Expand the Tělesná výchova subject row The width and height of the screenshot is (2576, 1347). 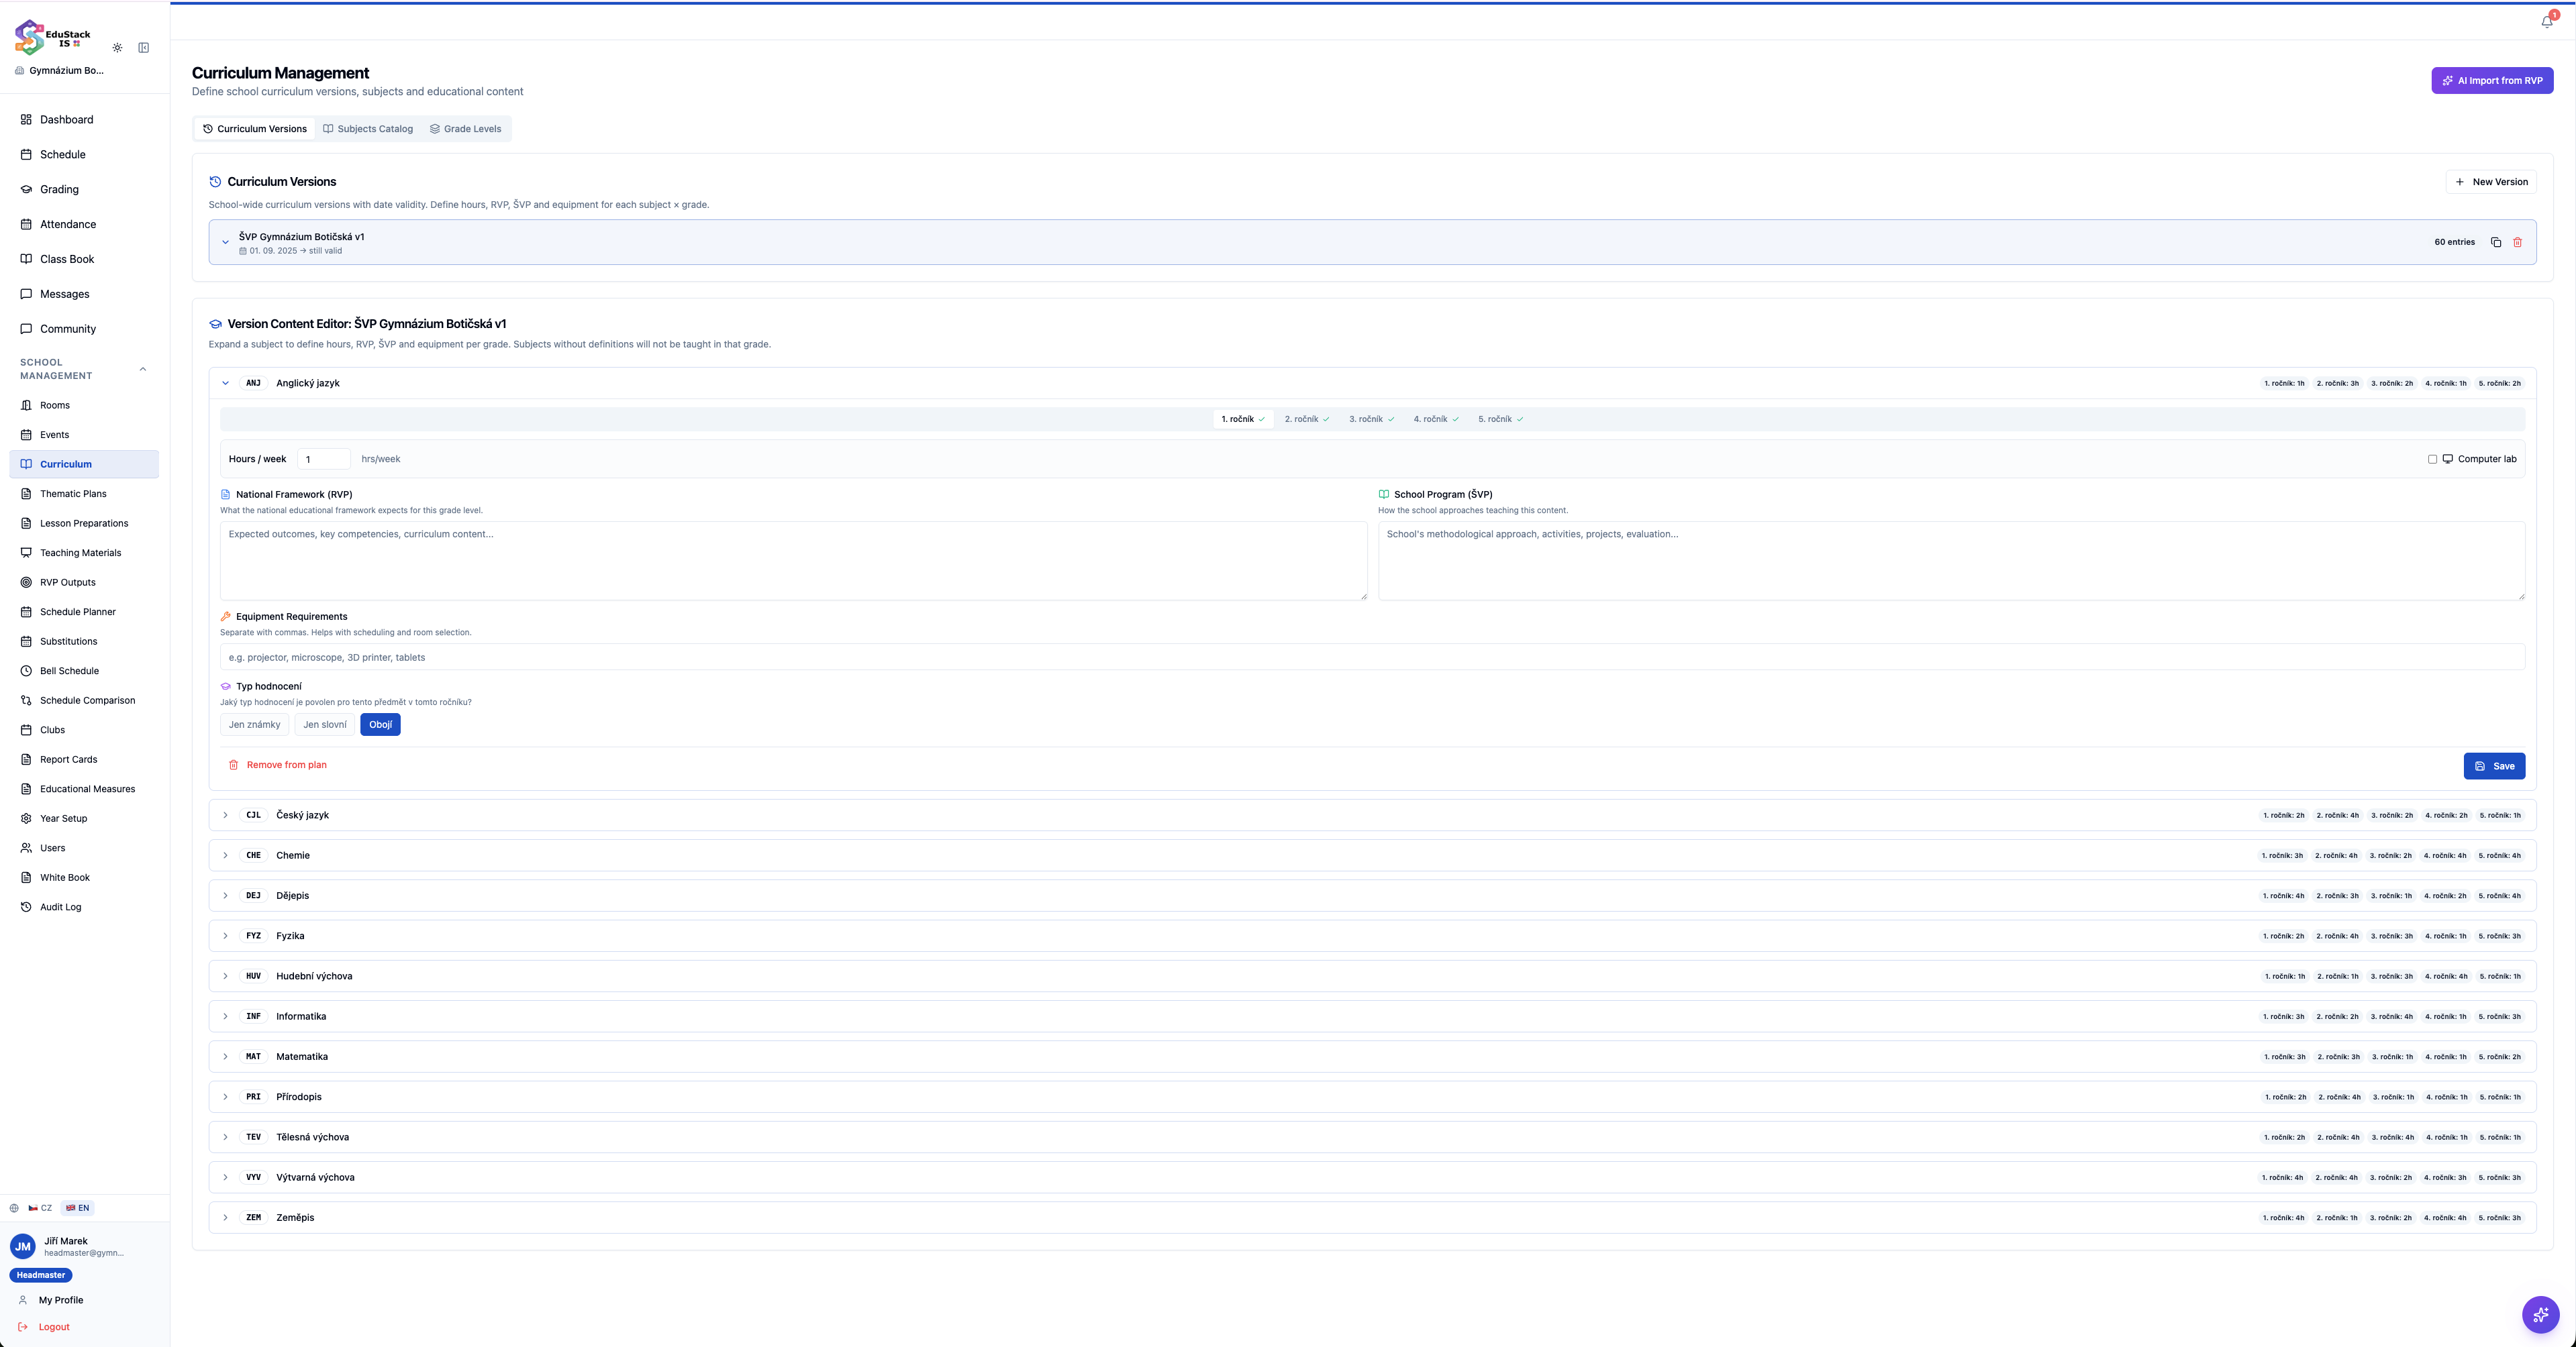(x=1372, y=1137)
